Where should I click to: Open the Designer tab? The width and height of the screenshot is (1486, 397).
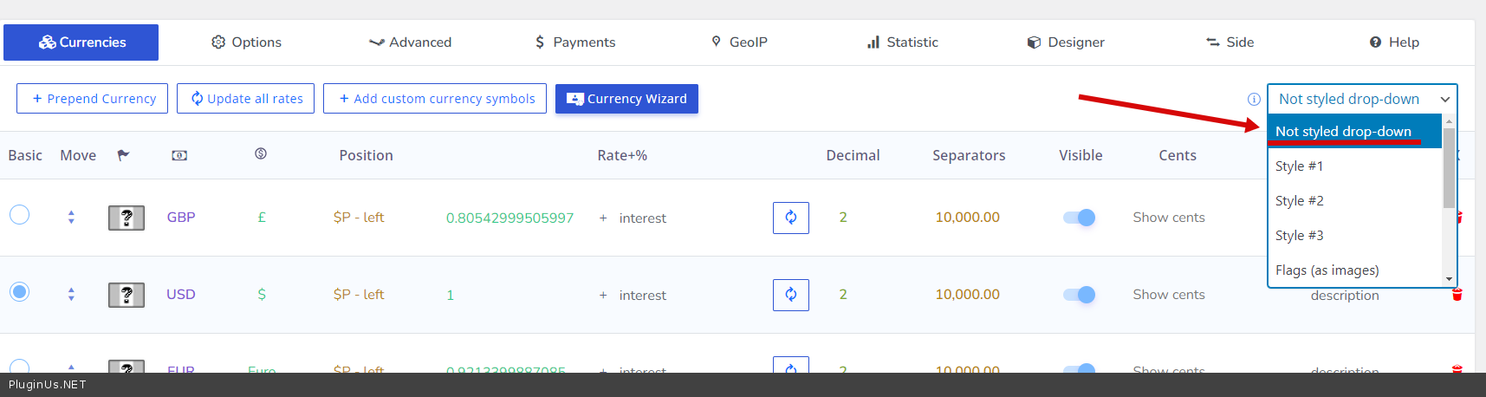(1066, 42)
